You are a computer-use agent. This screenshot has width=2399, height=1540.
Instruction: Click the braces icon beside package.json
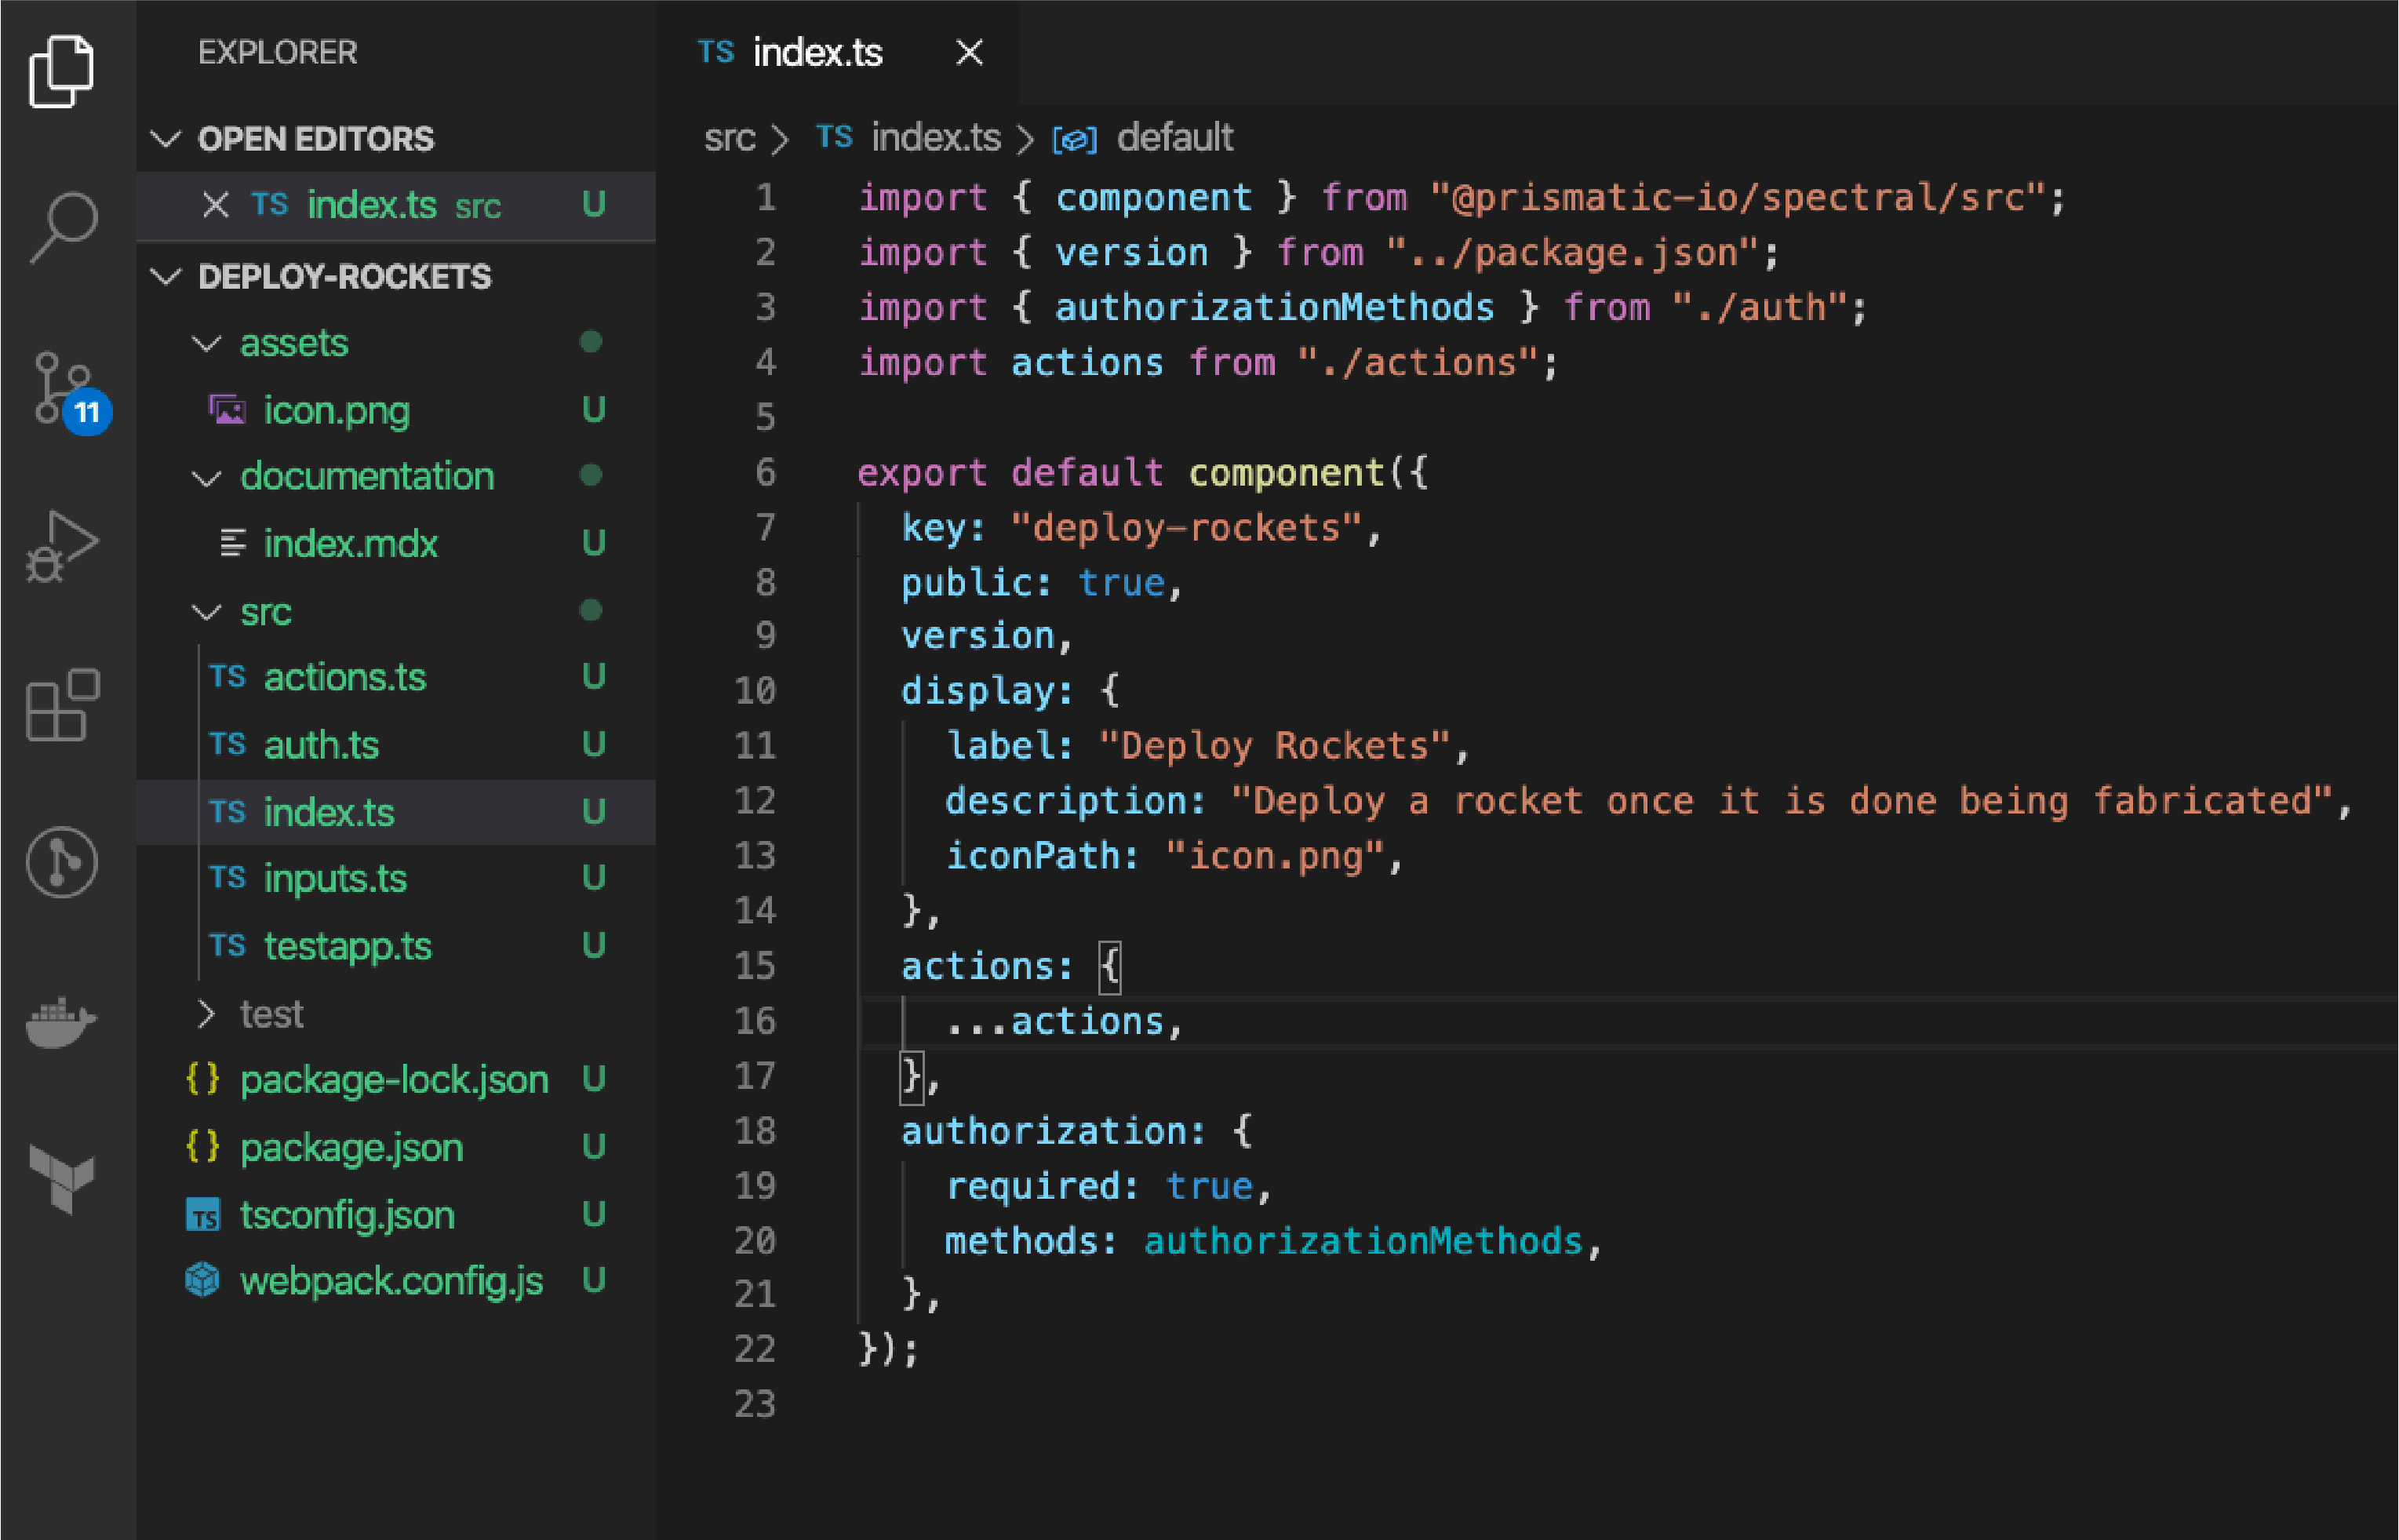pyautogui.click(x=202, y=1147)
